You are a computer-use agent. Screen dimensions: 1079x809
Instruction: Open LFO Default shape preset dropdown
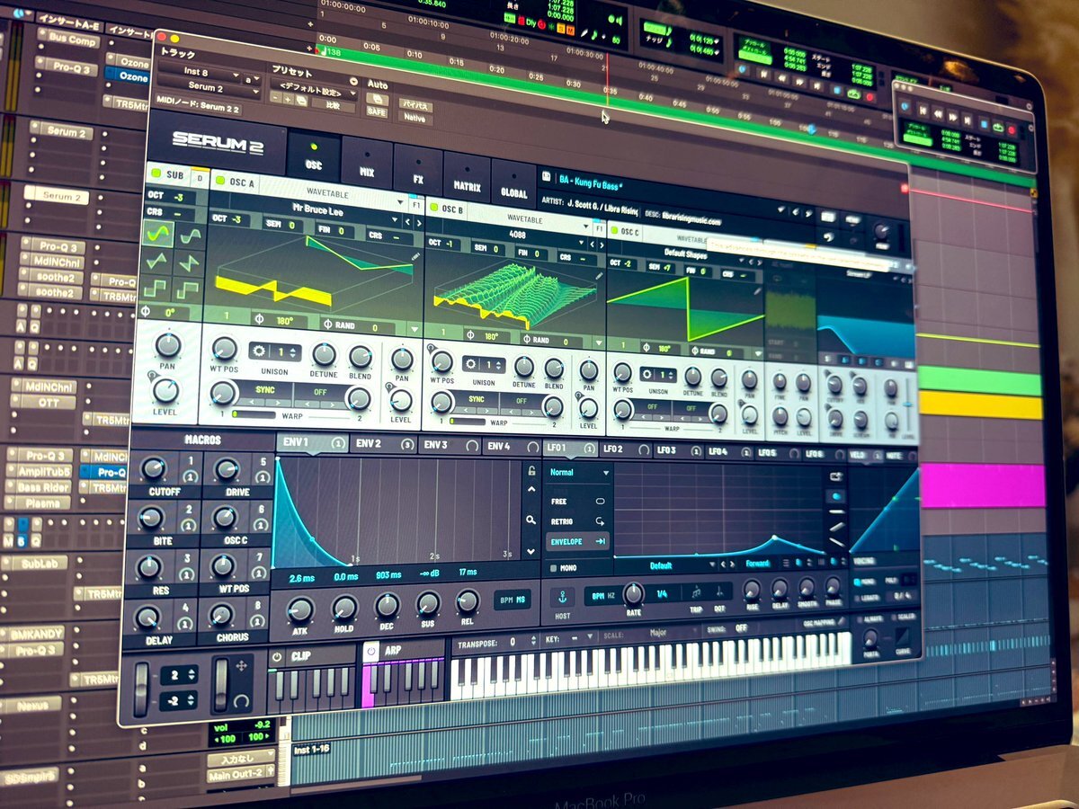662,566
